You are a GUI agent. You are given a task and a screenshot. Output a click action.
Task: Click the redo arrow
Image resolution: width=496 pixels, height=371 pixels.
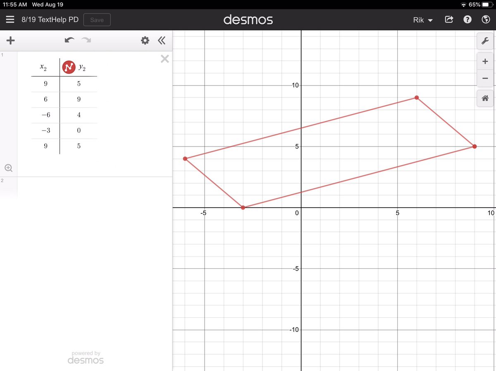pyautogui.click(x=86, y=40)
